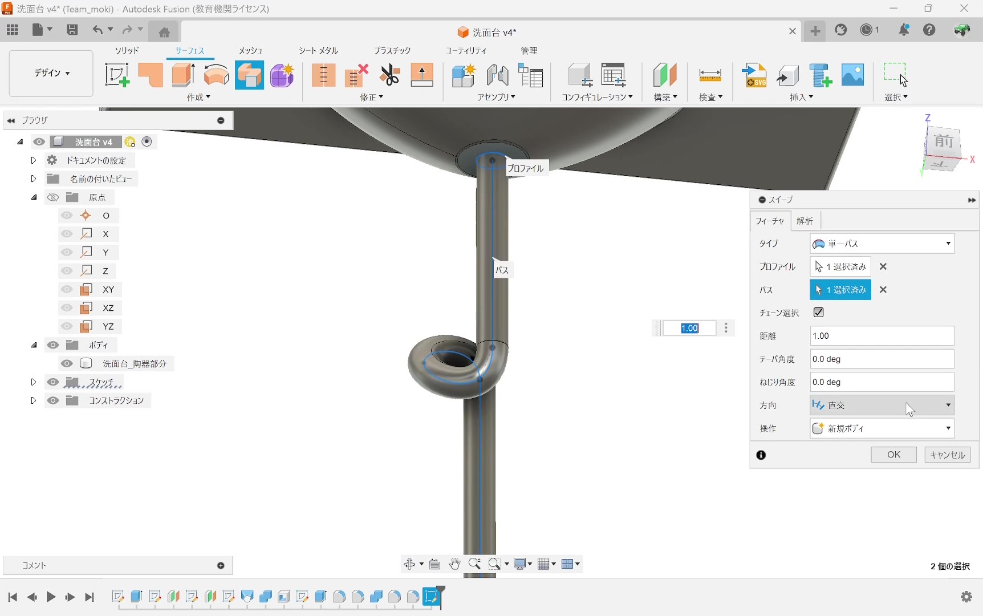Screen dimensions: 983x616
Task: Click the Home tab icon
Action: [164, 32]
